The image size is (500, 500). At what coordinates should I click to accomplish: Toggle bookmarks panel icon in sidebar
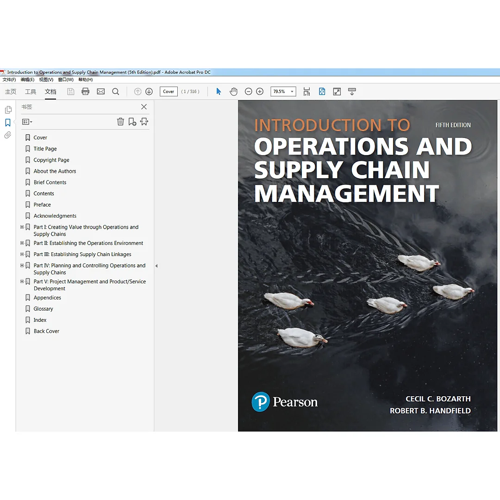point(8,123)
